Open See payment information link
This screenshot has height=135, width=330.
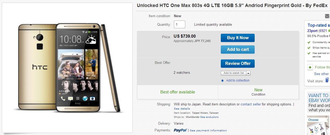click(208, 130)
